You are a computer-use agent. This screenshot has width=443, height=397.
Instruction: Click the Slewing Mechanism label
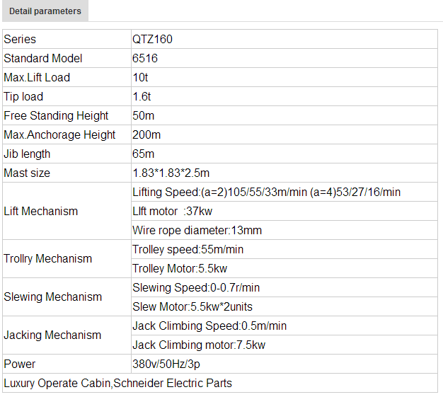(52, 297)
